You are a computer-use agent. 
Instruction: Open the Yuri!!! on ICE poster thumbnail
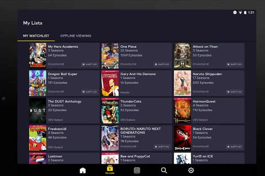point(182,158)
